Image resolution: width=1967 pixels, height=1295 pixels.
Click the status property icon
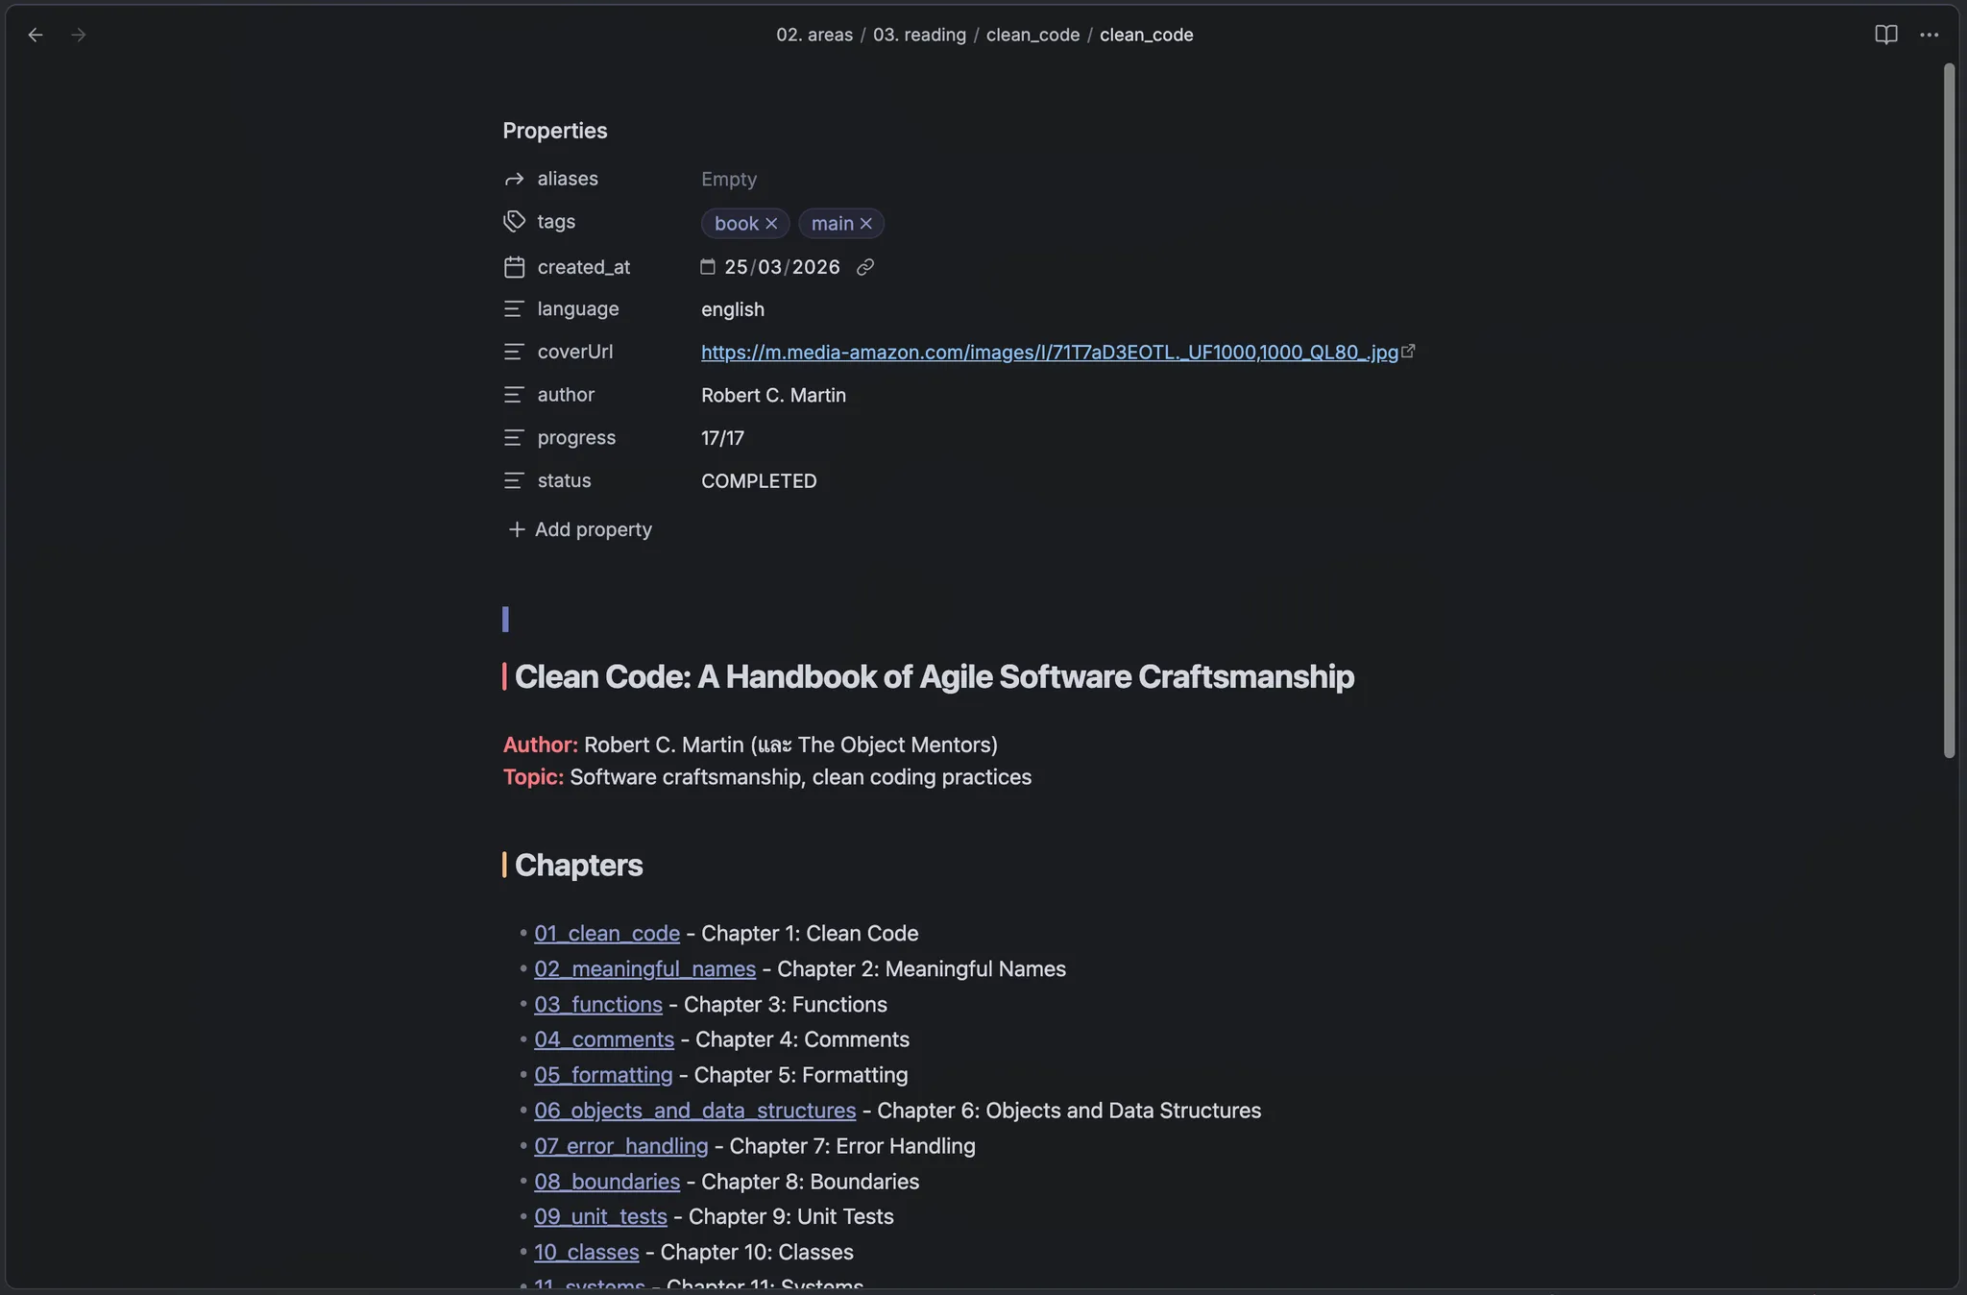[x=514, y=480]
